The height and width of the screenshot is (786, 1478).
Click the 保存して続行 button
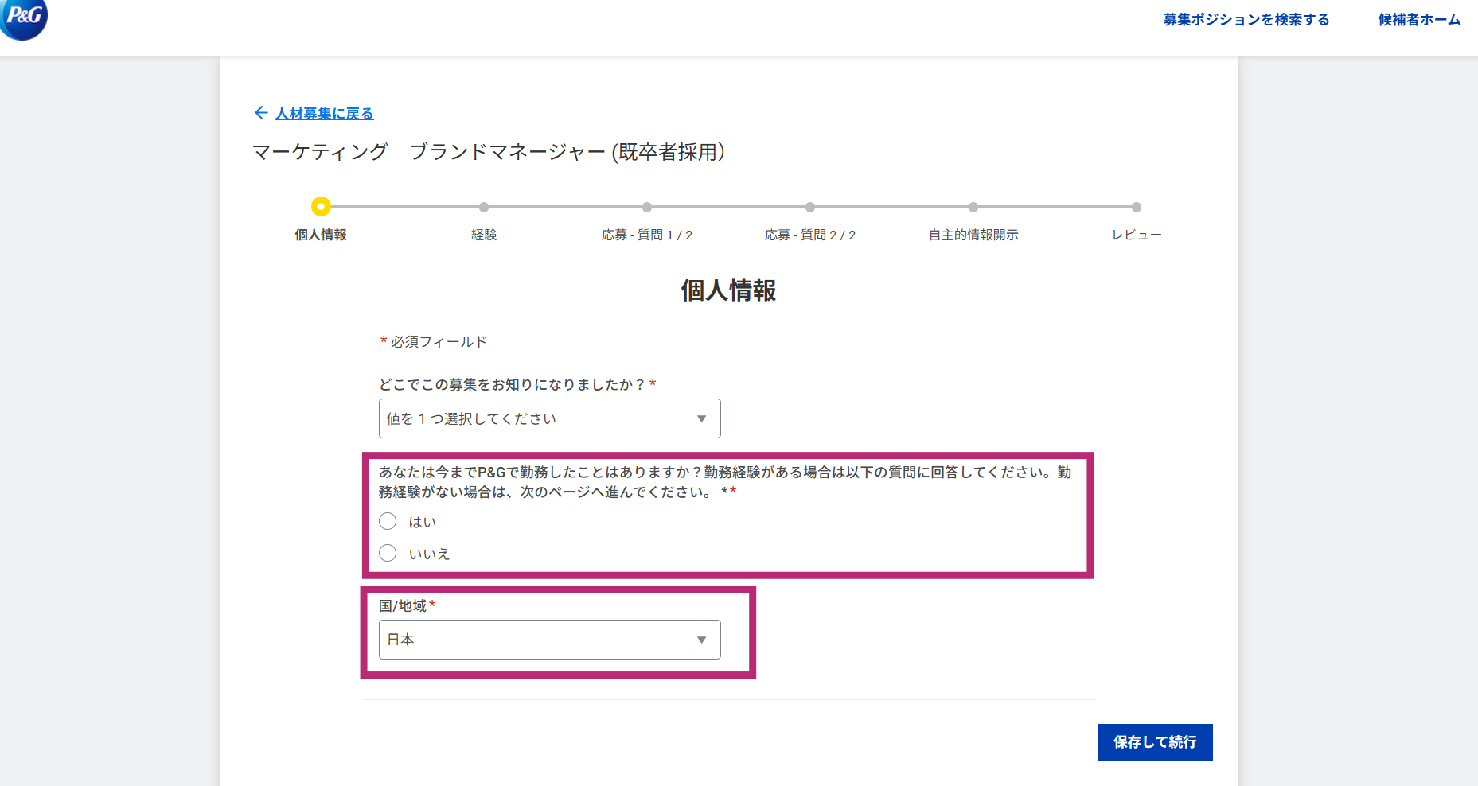click(1155, 742)
